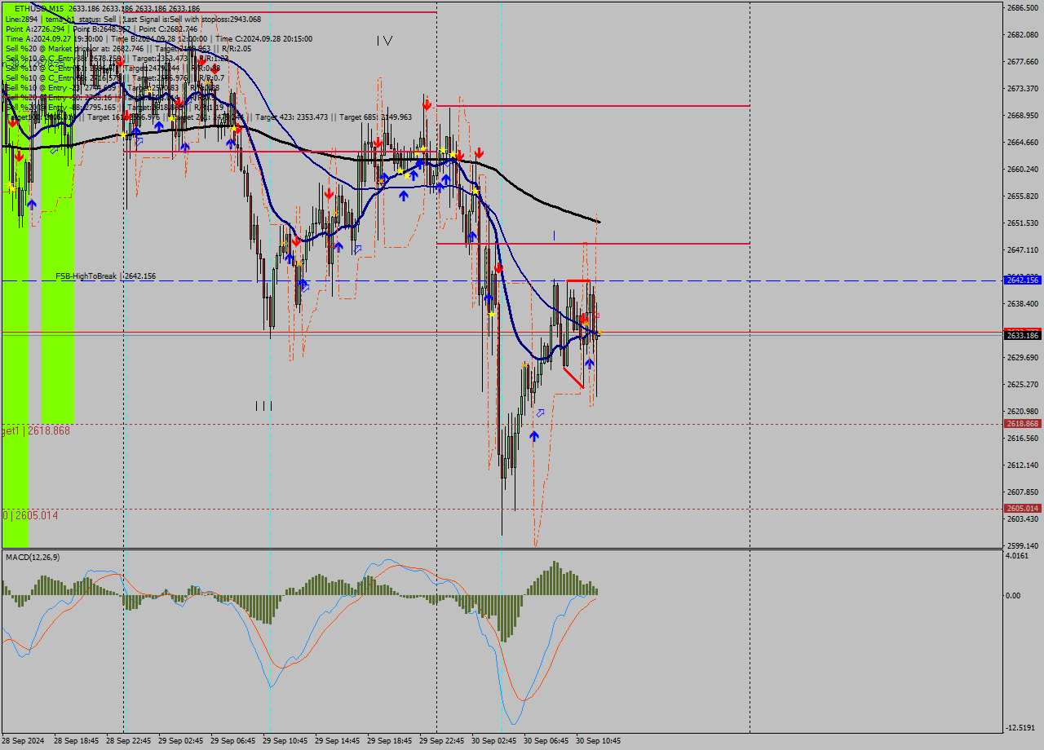Image resolution: width=1044 pixels, height=750 pixels.
Task: Click the blue up arrow between the green bands
Action: [x=31, y=204]
